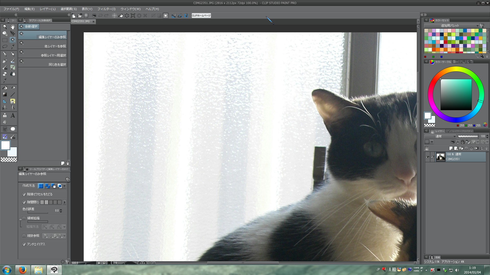Screen dimensions: 490x275
Task: Select the Gradient tool
Action: (x=5, y=94)
